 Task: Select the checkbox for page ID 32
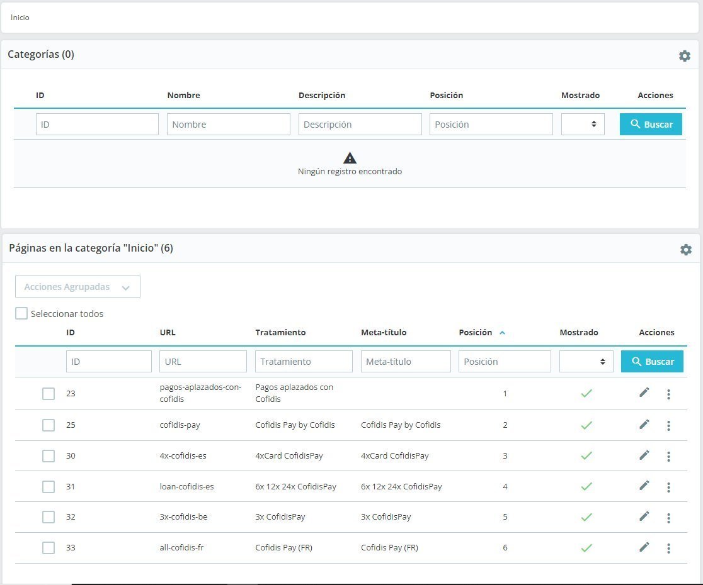click(x=49, y=517)
